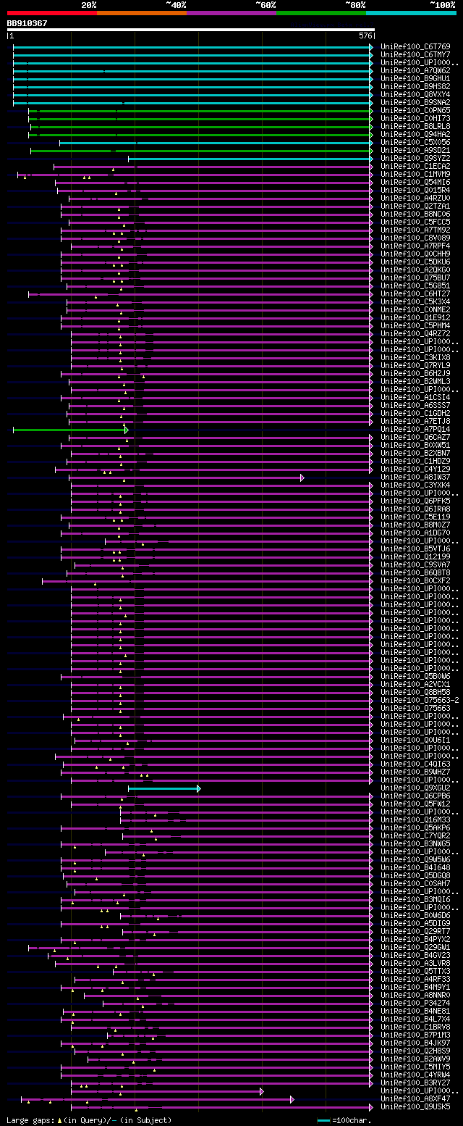Click short green alignment bar for UniRef100_A7PQ14

71,430
